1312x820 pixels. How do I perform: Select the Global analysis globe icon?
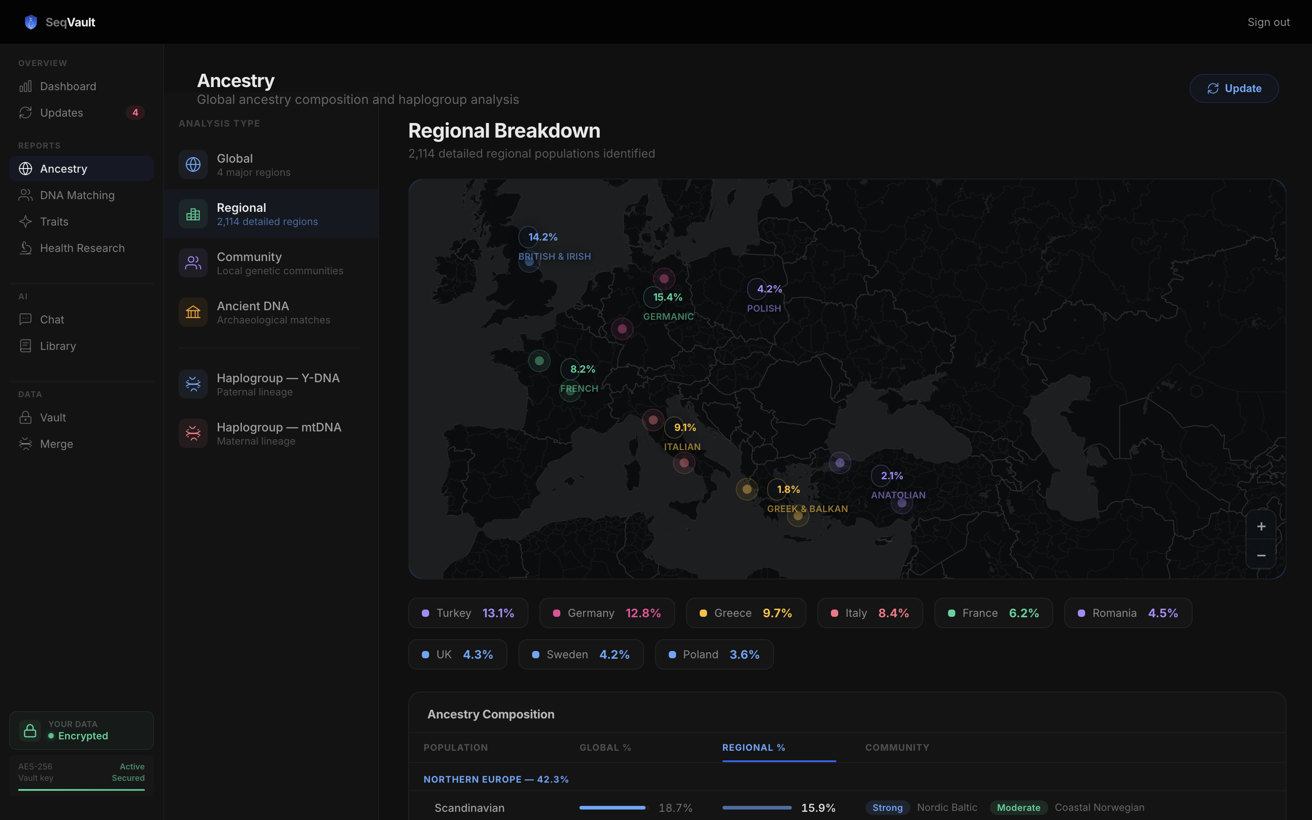click(x=193, y=164)
